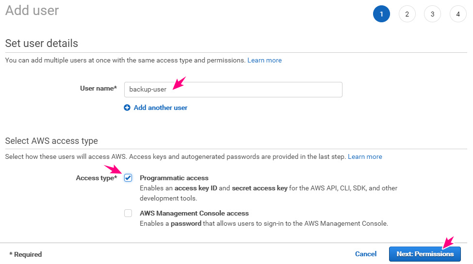Open step 4 in the progress indicator
Image resolution: width=473 pixels, height=264 pixels.
point(458,14)
